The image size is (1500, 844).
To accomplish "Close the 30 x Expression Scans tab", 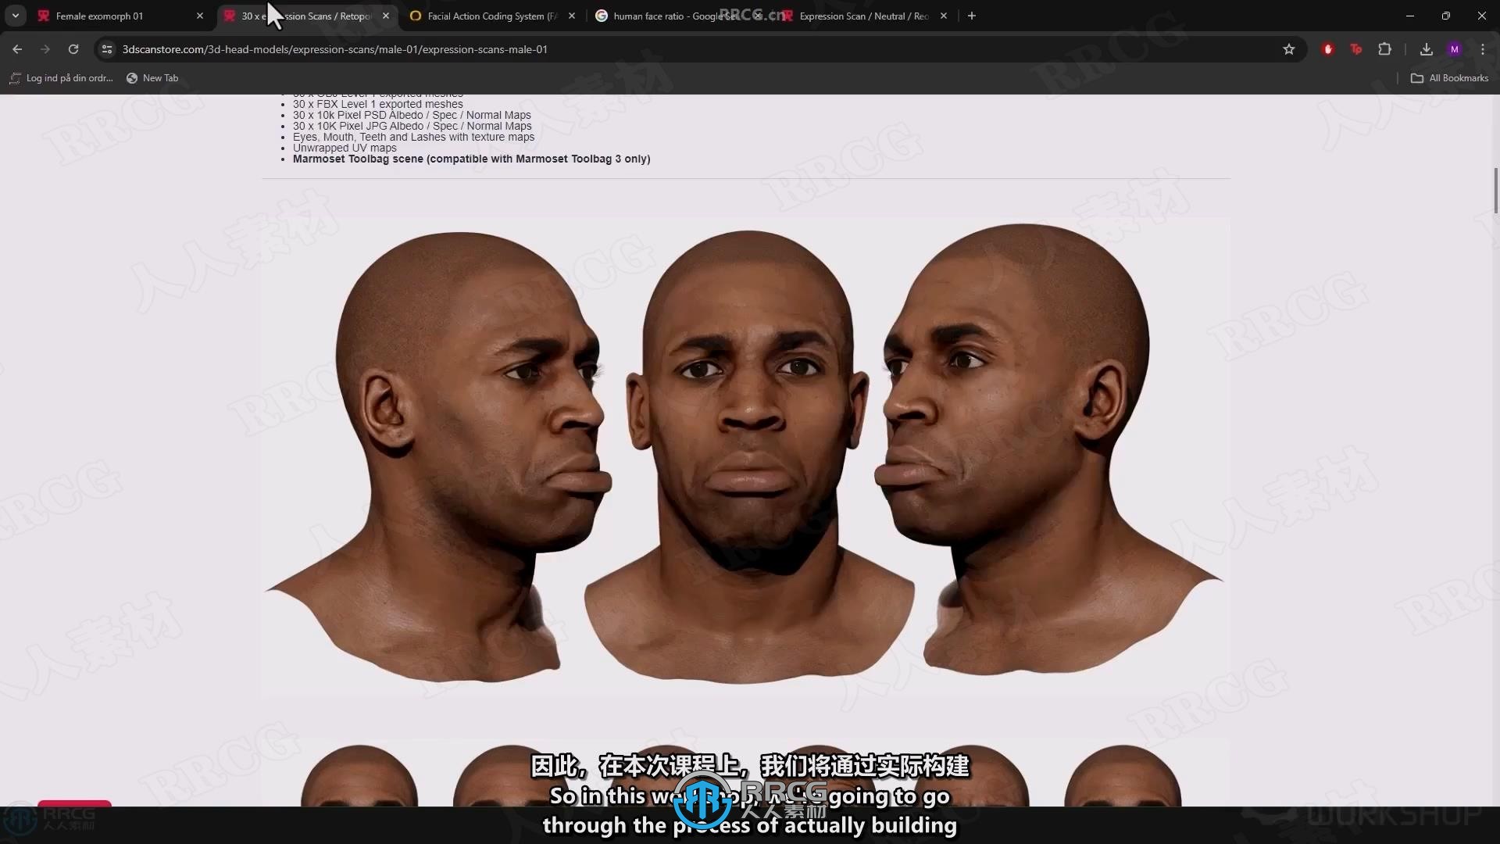I will tap(386, 16).
